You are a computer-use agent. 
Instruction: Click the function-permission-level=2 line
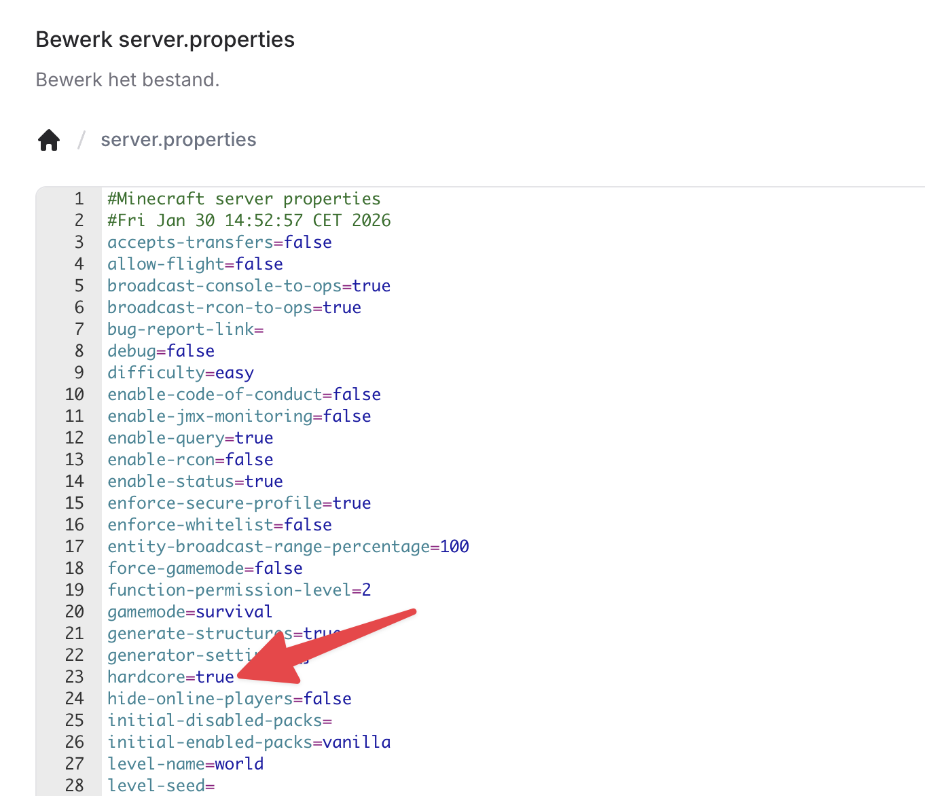238,590
